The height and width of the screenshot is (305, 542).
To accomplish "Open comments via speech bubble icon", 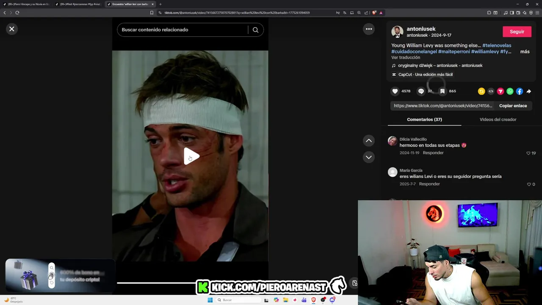I will coord(421,91).
